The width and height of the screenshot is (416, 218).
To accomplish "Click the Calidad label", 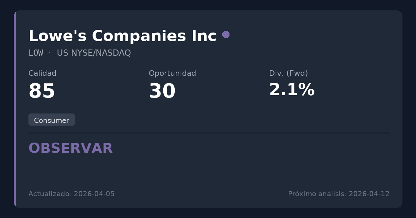I will point(42,73).
